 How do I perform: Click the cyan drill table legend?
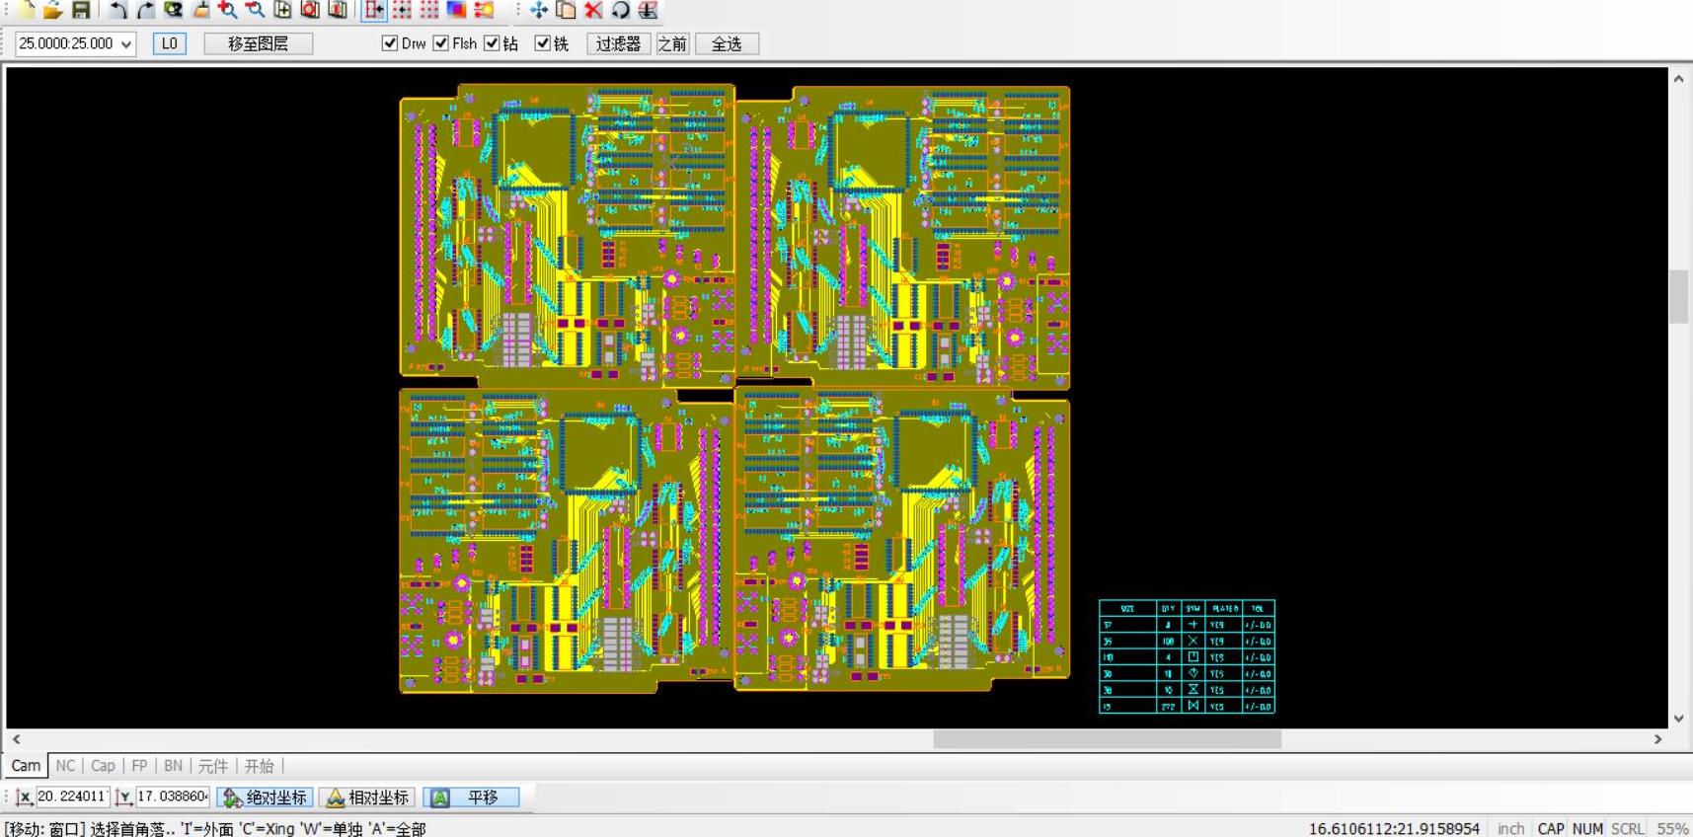pos(1187,656)
